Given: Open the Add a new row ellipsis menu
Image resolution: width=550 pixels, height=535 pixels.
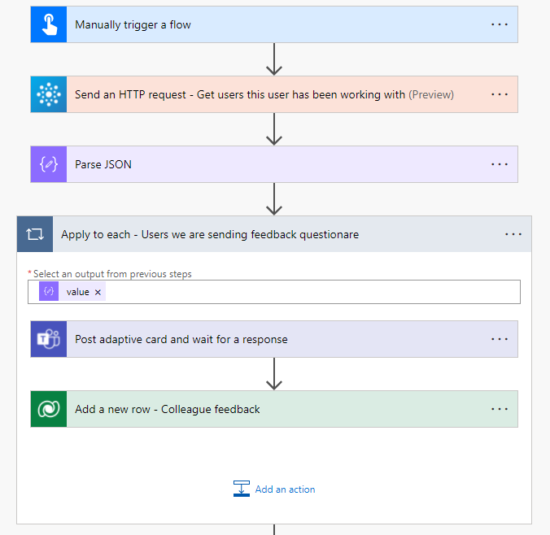Looking at the screenshot, I should [x=500, y=409].
